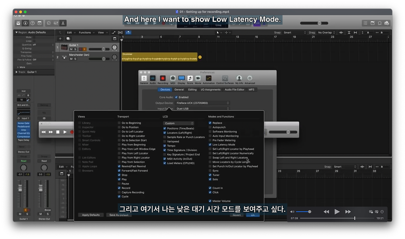
Task: Switch to Editing tab in Audio preferences
Action: (x=192, y=90)
